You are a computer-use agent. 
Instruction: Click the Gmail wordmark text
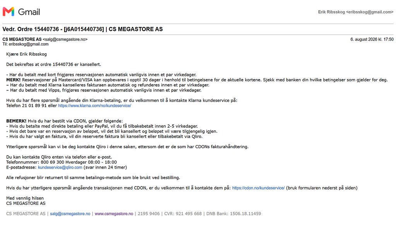(29, 12)
